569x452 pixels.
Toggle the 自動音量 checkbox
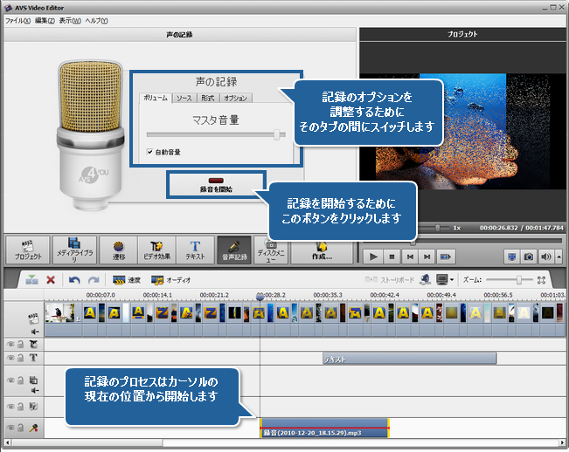tap(150, 152)
